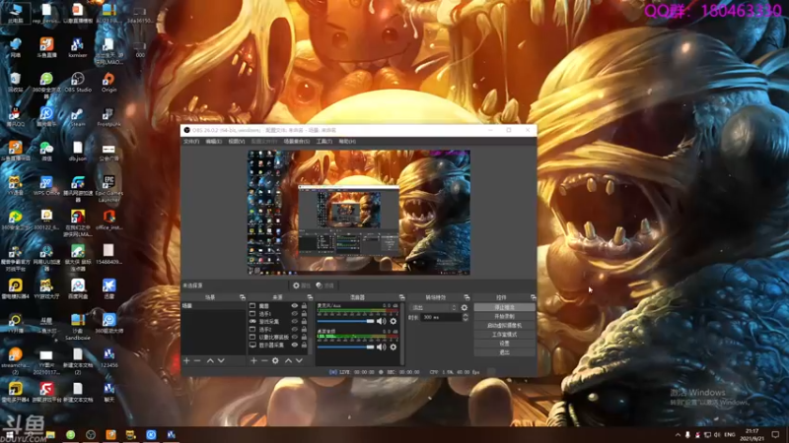The image size is (789, 443).
Task: Remove selected scene with minus icon
Action: pyautogui.click(x=197, y=360)
